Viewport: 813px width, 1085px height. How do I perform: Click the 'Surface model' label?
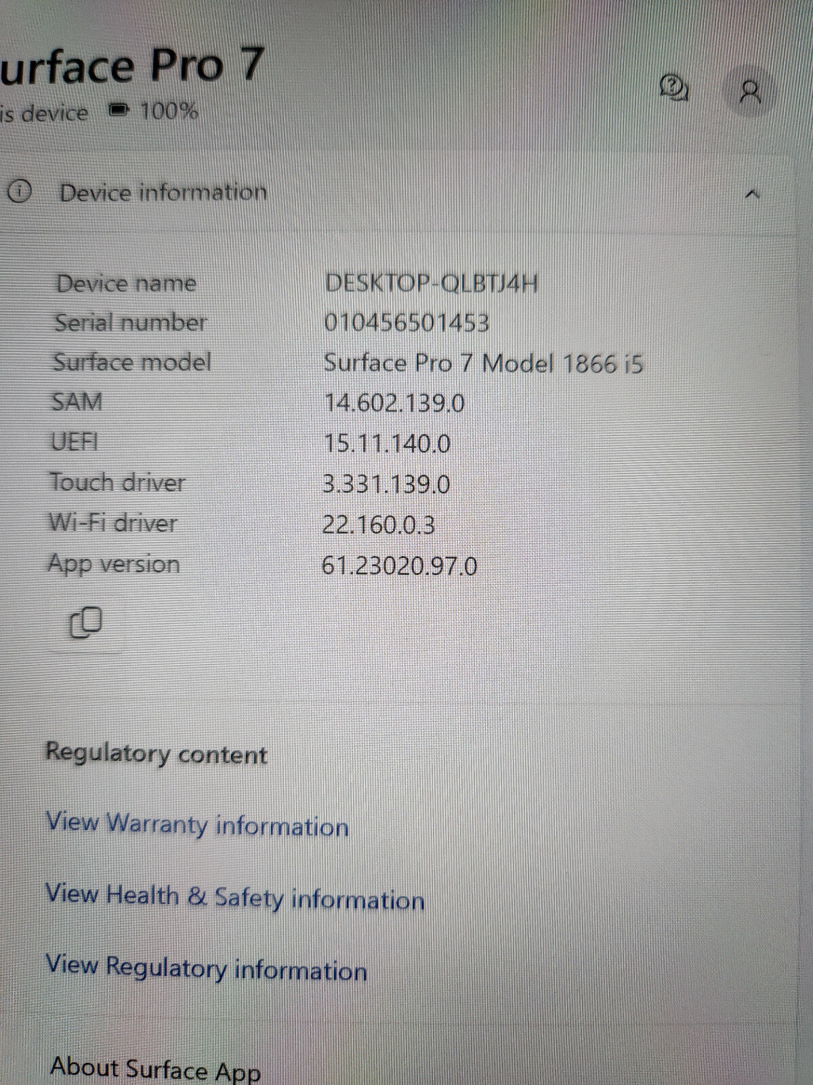(132, 361)
